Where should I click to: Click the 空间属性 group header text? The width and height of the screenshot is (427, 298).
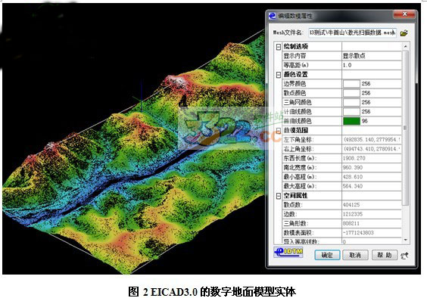(296, 196)
